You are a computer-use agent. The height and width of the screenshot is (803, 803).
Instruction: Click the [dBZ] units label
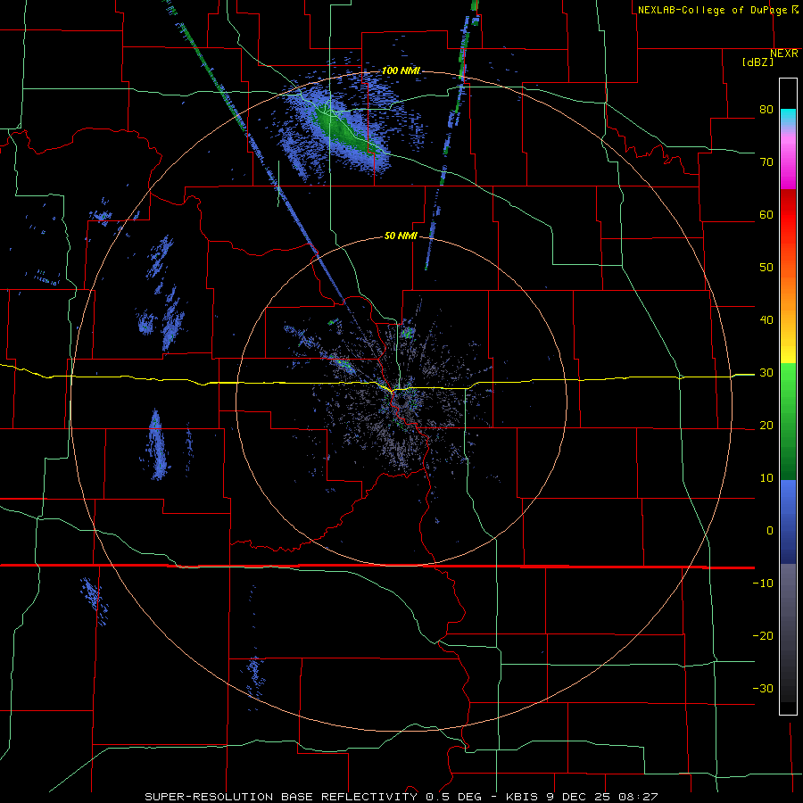tap(757, 62)
